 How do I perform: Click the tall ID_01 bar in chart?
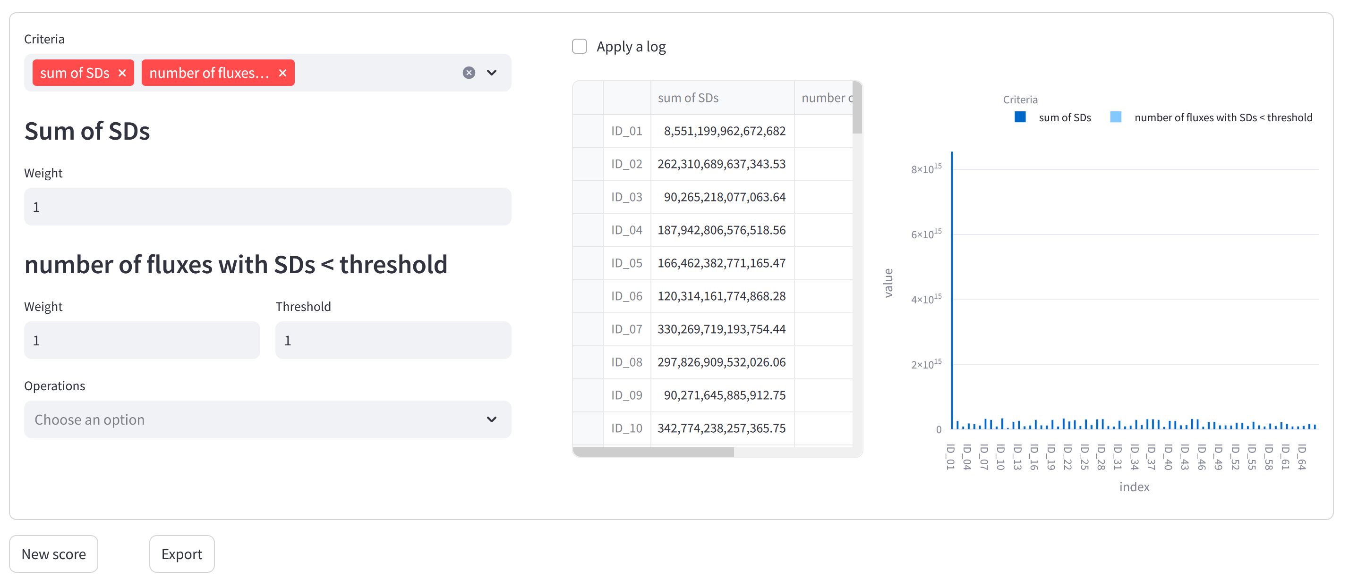[x=951, y=290]
